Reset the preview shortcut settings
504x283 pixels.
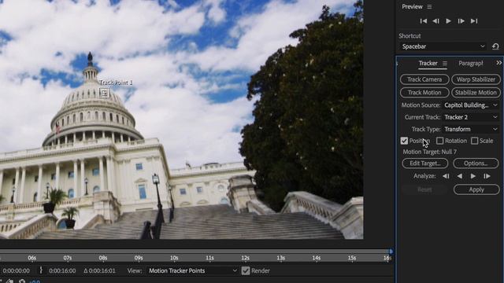pyautogui.click(x=495, y=46)
